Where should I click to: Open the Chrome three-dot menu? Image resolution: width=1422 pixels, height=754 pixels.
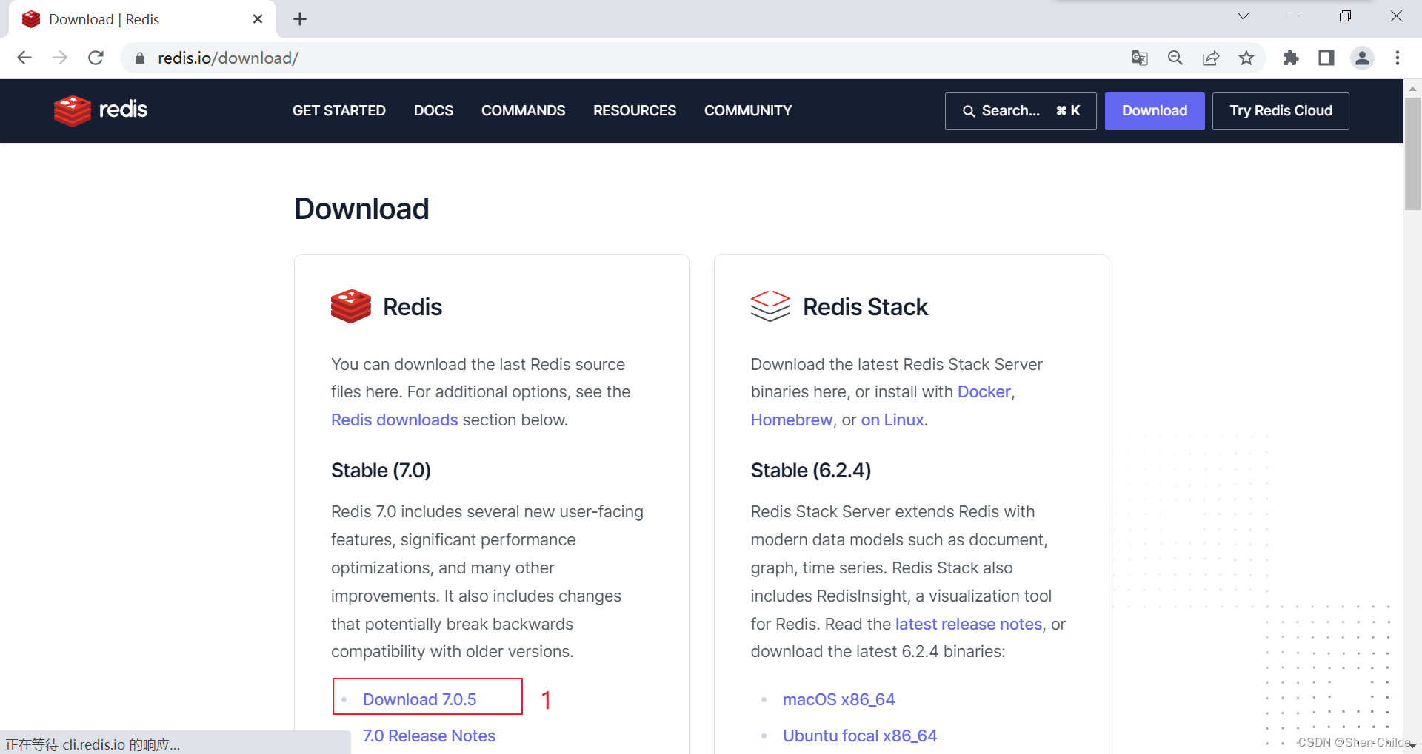click(1398, 58)
